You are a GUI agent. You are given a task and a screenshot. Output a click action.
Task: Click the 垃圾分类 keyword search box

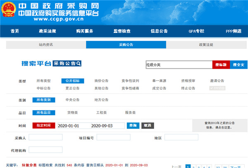pyautogui.click(x=178, y=65)
